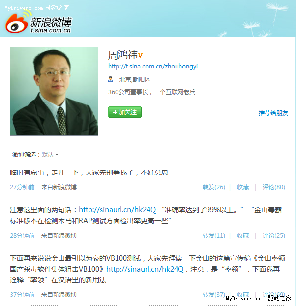View 周鸿祎's profile photo
296x306 pixels.
click(54, 91)
